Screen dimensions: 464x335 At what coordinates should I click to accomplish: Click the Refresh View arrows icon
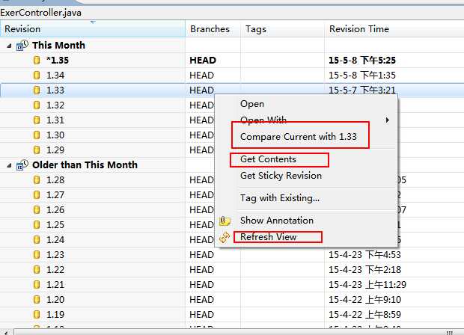pos(225,237)
